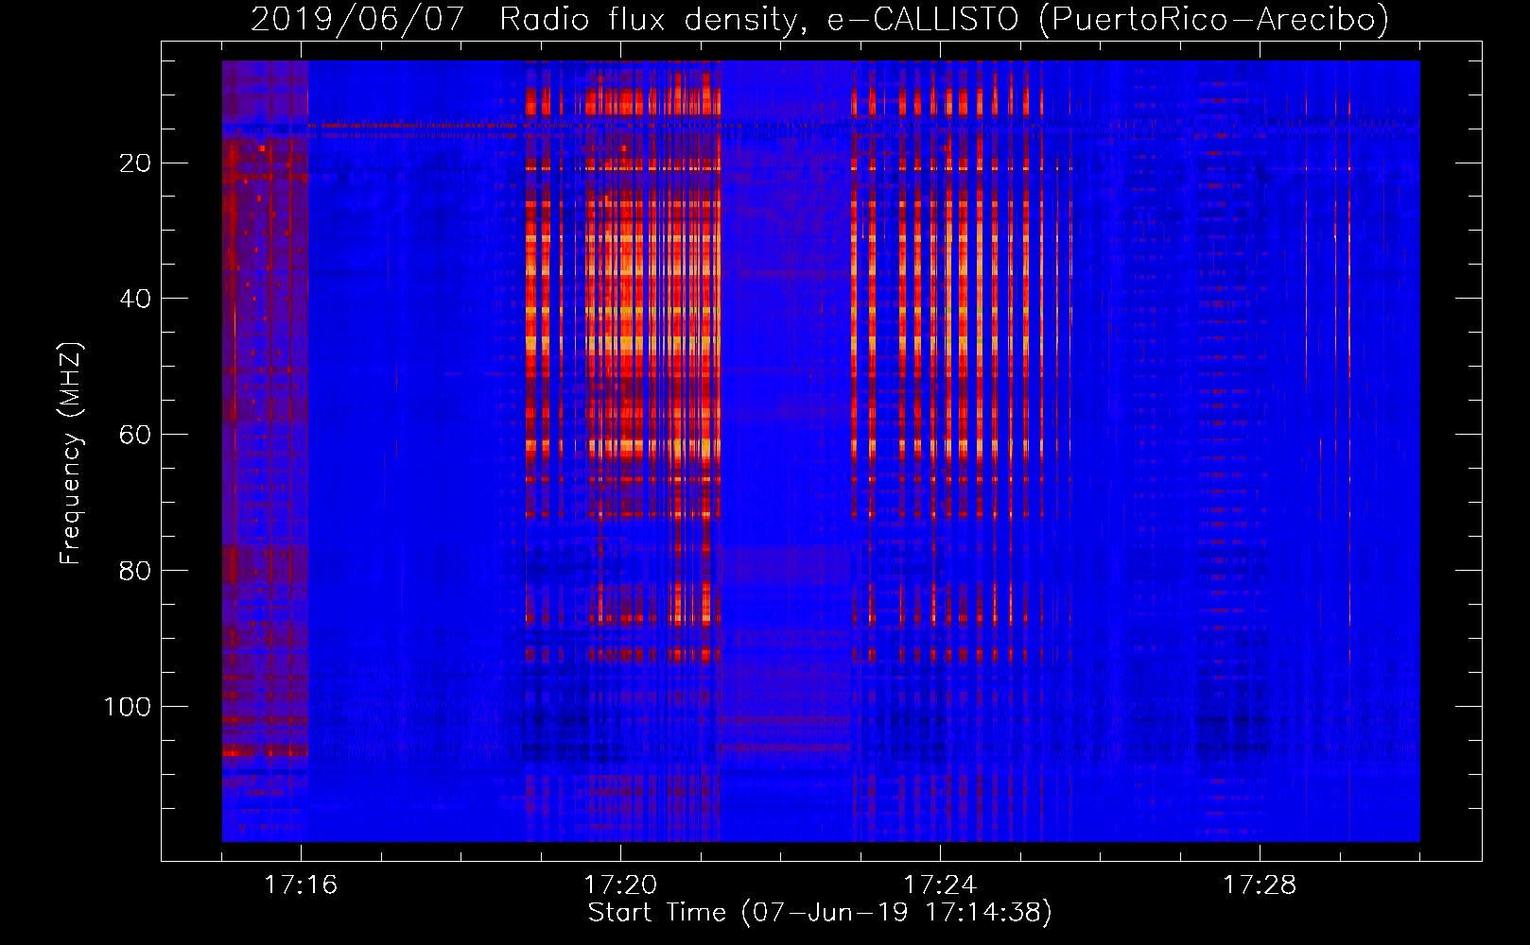Click the 17:20 time tick label
1530x945 pixels.
[x=620, y=885]
